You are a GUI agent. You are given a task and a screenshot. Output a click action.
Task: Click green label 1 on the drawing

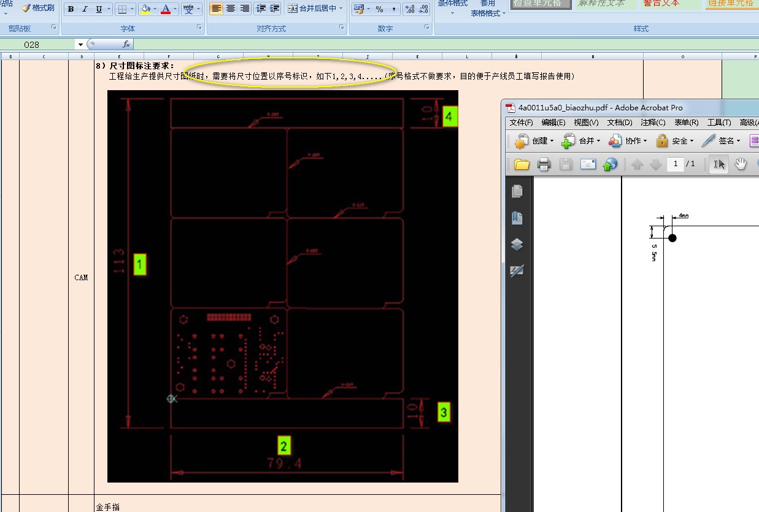point(140,264)
